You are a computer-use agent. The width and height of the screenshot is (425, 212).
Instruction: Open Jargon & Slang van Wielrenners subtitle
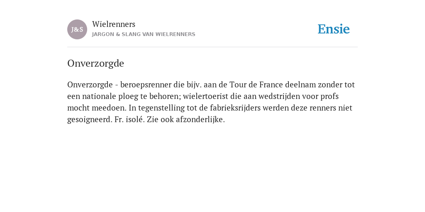[x=144, y=34]
